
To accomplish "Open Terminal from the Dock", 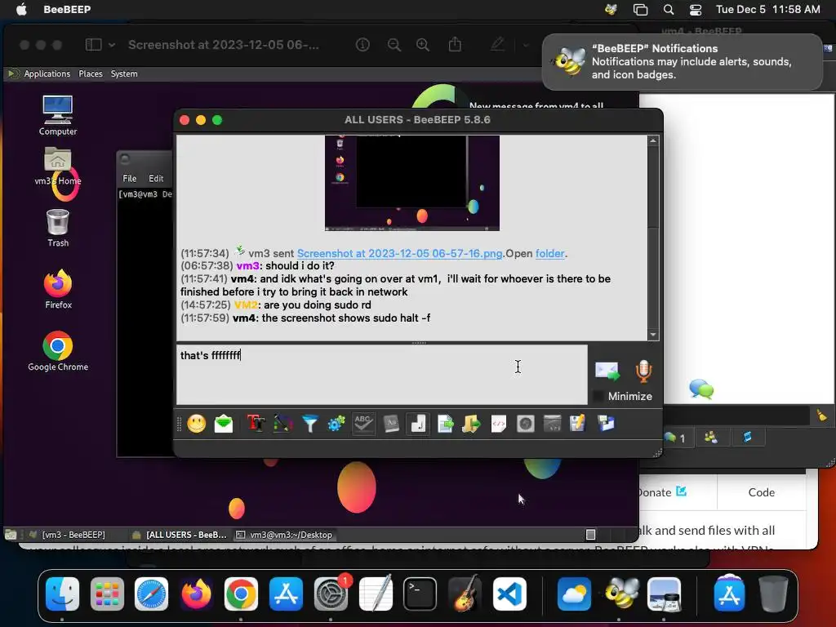I will pos(420,594).
